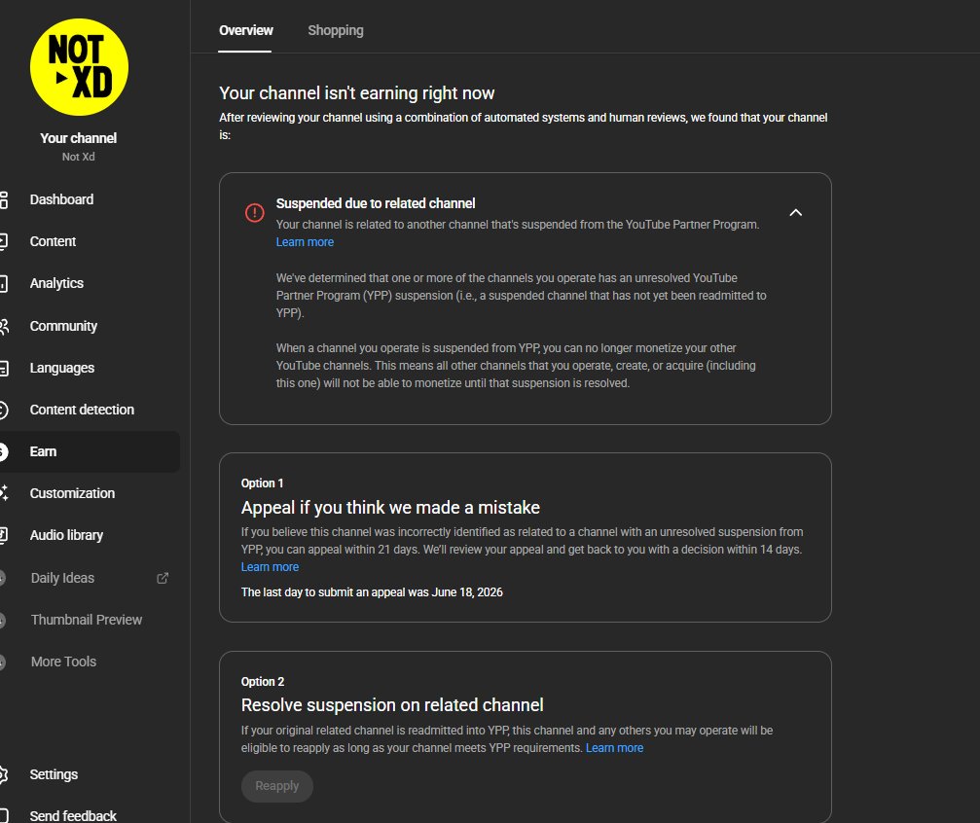Open Learn more link under suspension notice
Viewport: 980px width, 823px height.
305,242
